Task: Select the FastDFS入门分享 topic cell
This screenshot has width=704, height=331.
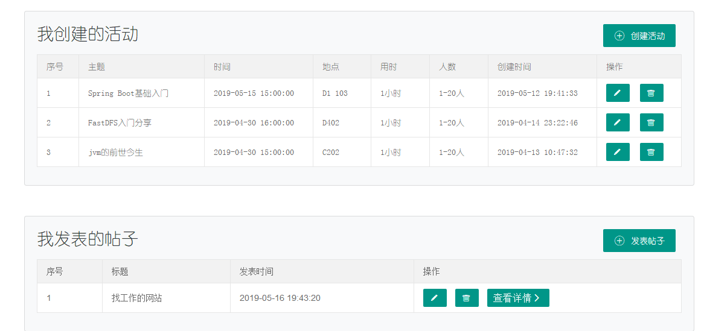Action: point(120,123)
